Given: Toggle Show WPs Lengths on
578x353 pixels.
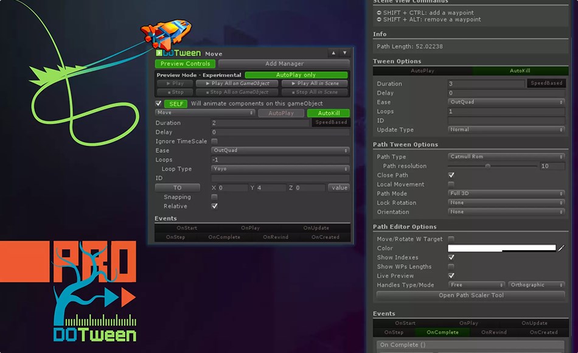Looking at the screenshot, I should (x=451, y=267).
